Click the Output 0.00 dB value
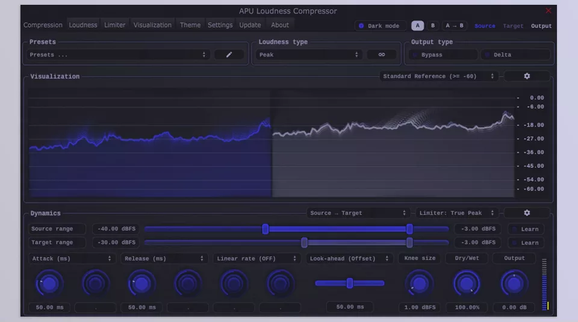The height and width of the screenshot is (322, 578). [514, 307]
